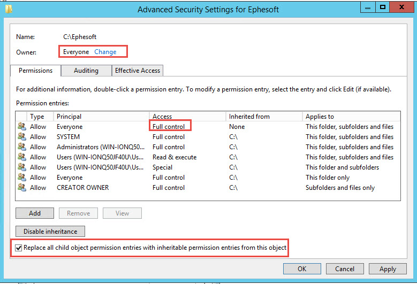Select the Administrators (WIN-IONQ50... entry
417x284 pixels.
[x=101, y=147]
